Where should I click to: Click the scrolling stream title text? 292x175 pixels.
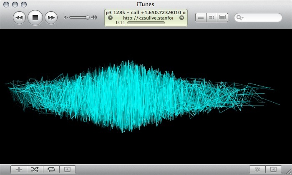coord(146,12)
